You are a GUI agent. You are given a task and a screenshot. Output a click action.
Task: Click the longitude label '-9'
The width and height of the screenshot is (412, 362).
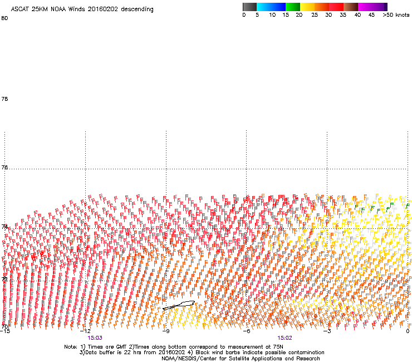pos(166,331)
